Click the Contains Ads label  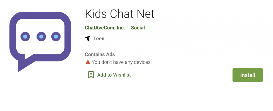click(100, 54)
